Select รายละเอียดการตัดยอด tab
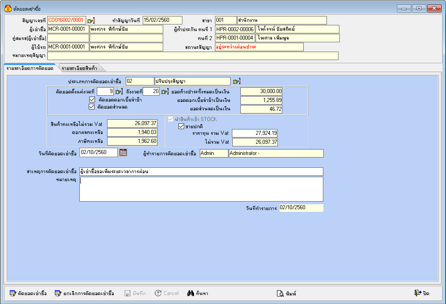This screenshot has height=304, width=446. coord(30,68)
